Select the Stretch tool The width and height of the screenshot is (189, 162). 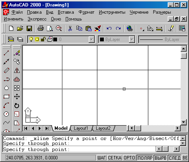point(17,123)
